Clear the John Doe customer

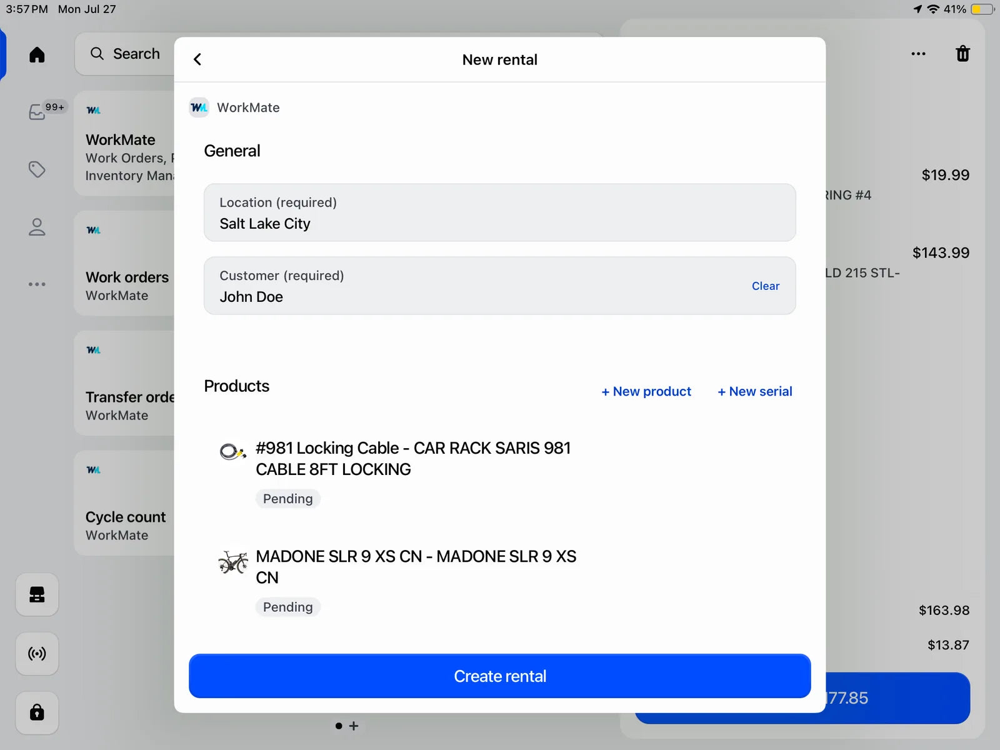pyautogui.click(x=766, y=286)
